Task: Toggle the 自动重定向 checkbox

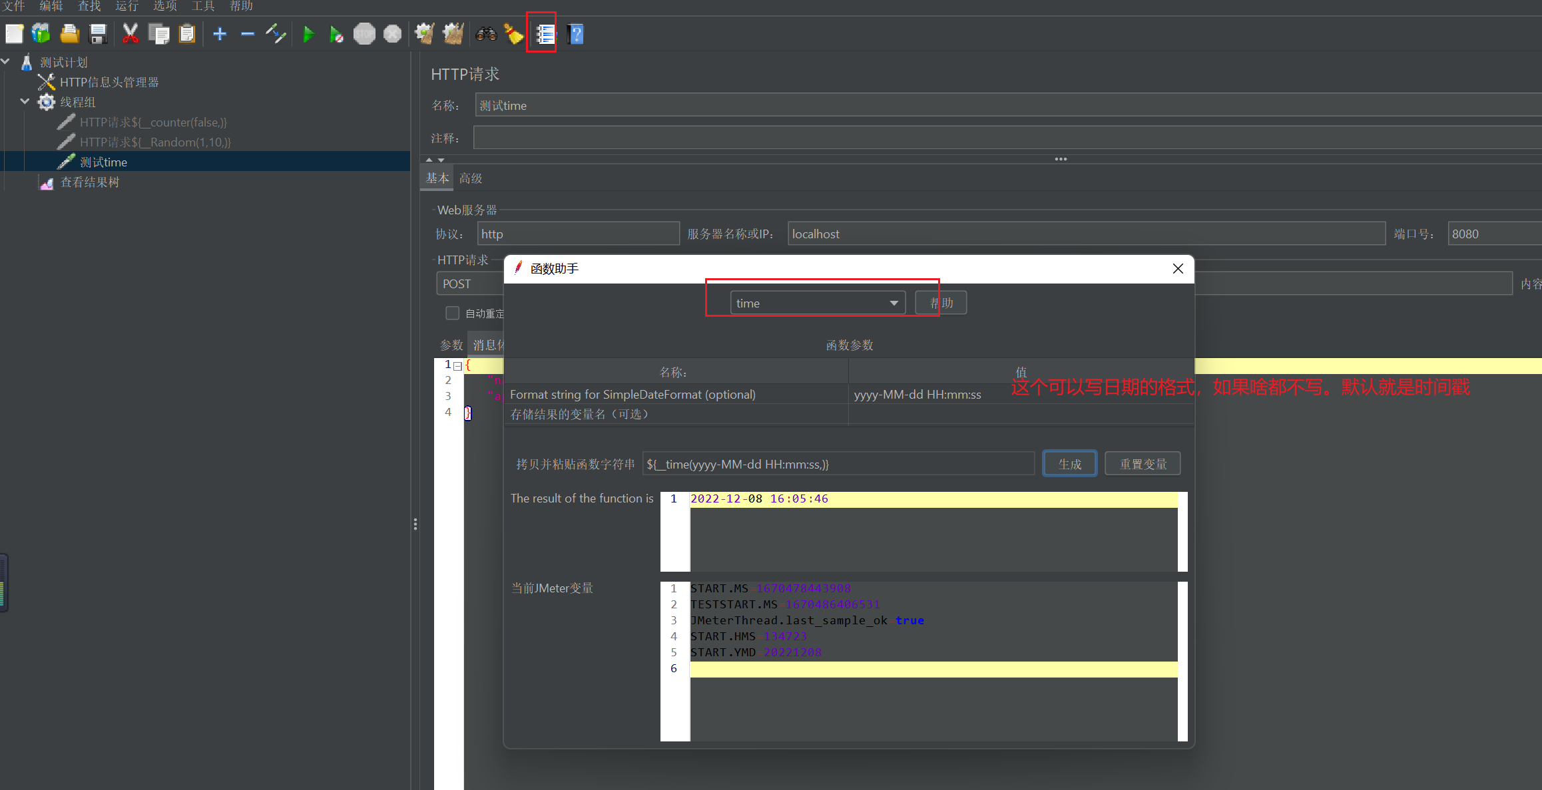Action: tap(453, 313)
